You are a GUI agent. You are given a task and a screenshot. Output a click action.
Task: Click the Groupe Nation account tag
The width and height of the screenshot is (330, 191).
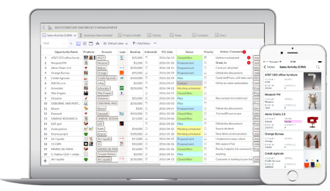click(106, 154)
